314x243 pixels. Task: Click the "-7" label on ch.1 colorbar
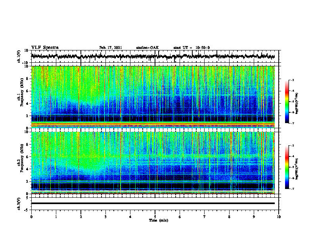point(293,123)
